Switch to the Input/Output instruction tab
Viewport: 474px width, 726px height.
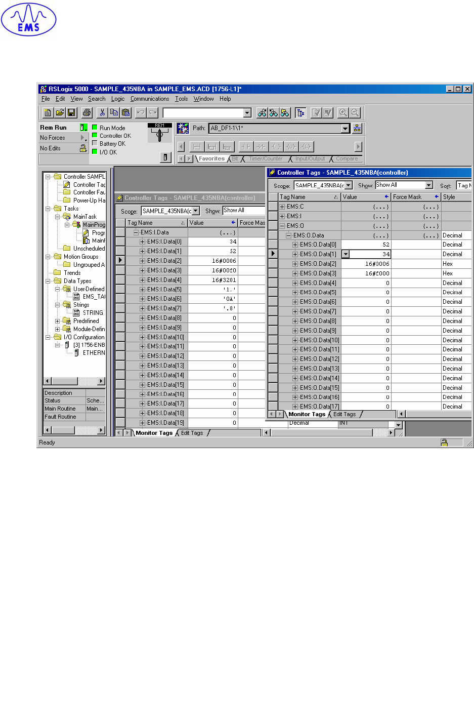pos(310,159)
